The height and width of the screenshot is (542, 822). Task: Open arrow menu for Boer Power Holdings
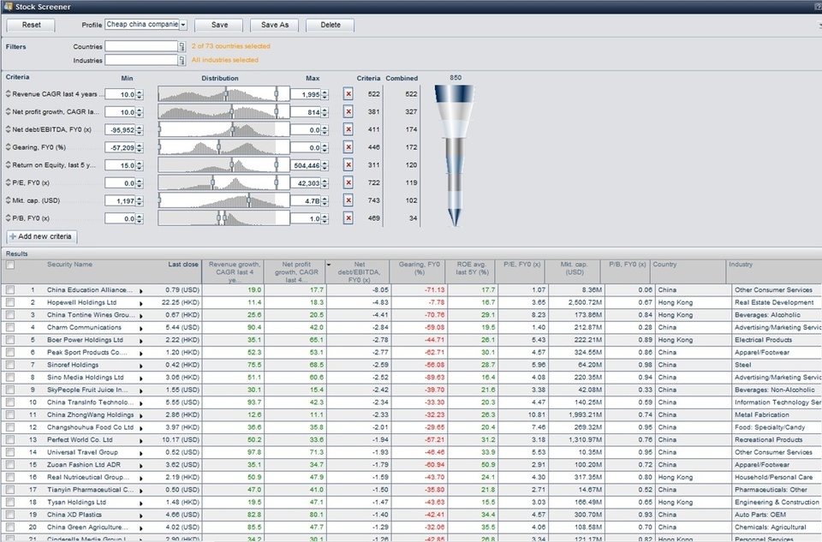click(x=141, y=341)
